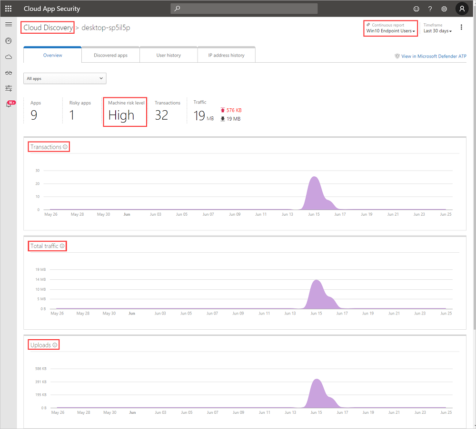Click the desktop-sp5il5p machine name
The width and height of the screenshot is (476, 429).
coord(106,28)
